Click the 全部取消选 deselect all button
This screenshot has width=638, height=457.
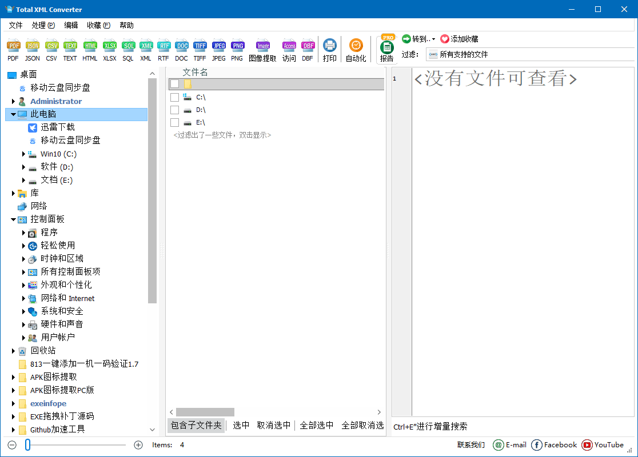[x=362, y=425]
